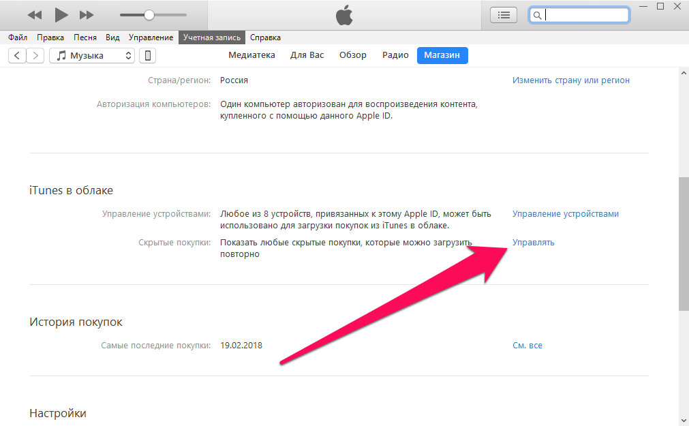This screenshot has width=689, height=426.
Task: Open the Файл menu
Action: point(18,37)
